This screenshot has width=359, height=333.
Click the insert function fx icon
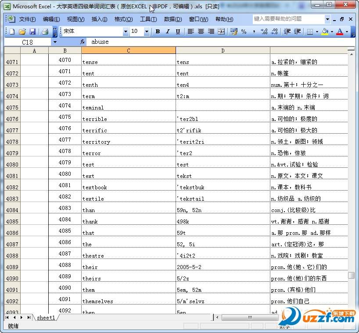83,42
